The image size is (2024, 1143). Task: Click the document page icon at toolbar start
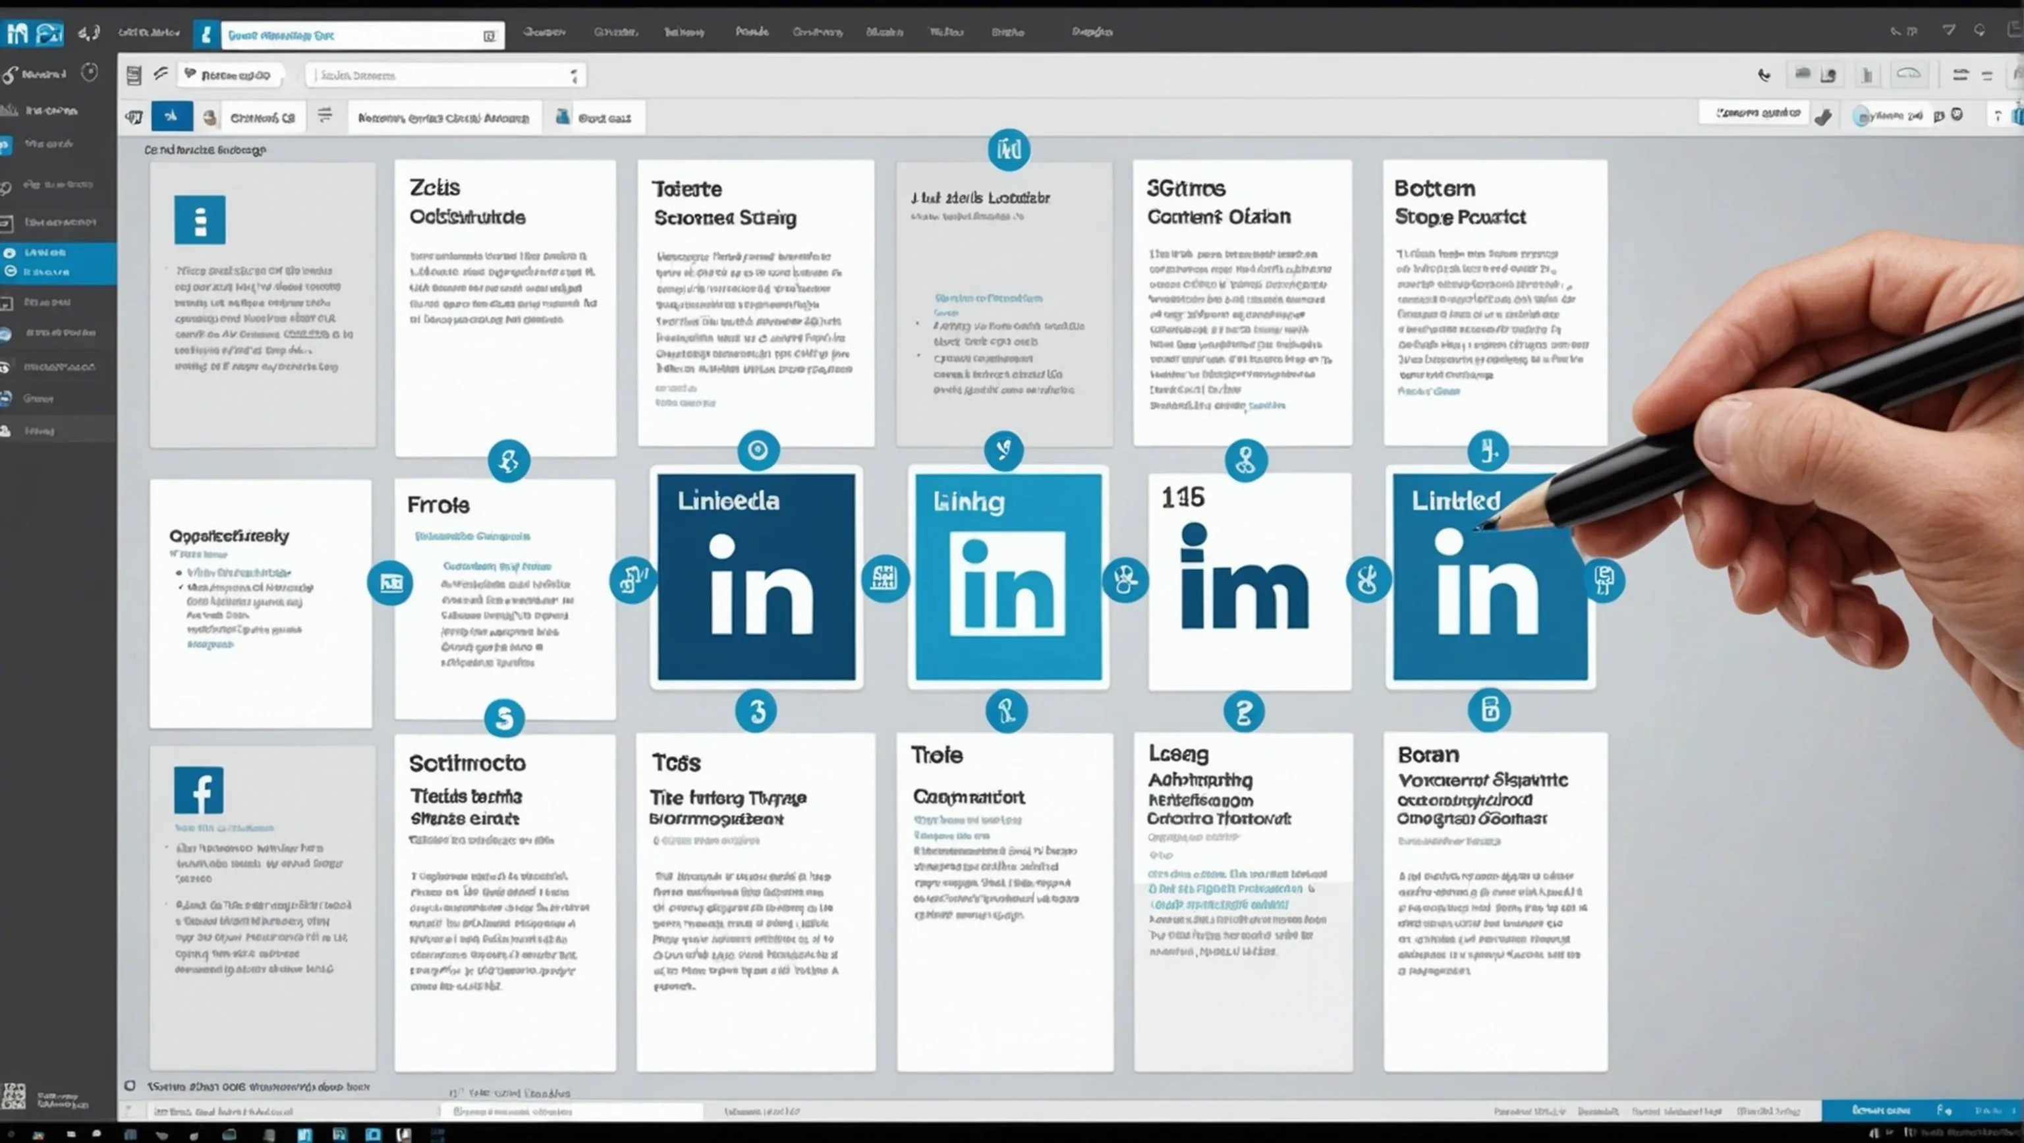[x=134, y=75]
